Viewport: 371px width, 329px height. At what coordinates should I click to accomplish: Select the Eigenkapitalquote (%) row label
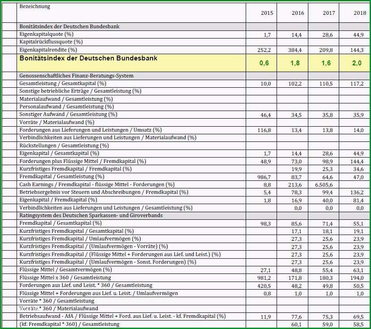[47, 34]
